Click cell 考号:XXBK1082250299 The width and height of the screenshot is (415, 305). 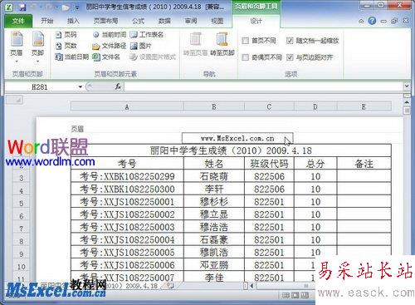pos(127,176)
